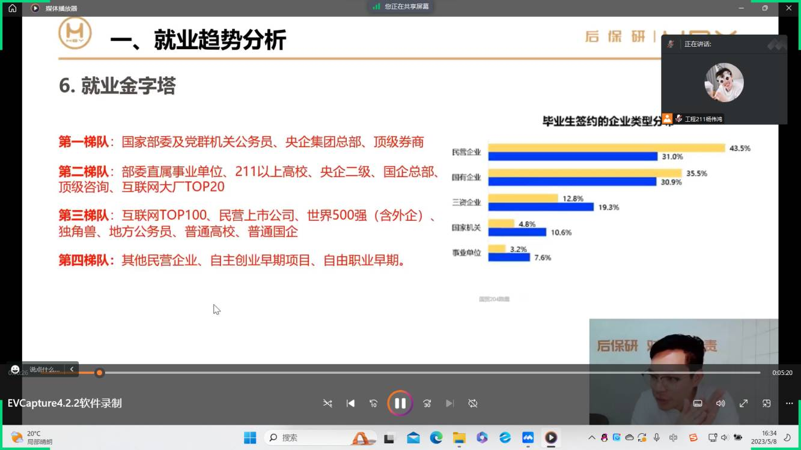Click the video seek bar track
Screen dimensions: 801x450
pos(421,373)
